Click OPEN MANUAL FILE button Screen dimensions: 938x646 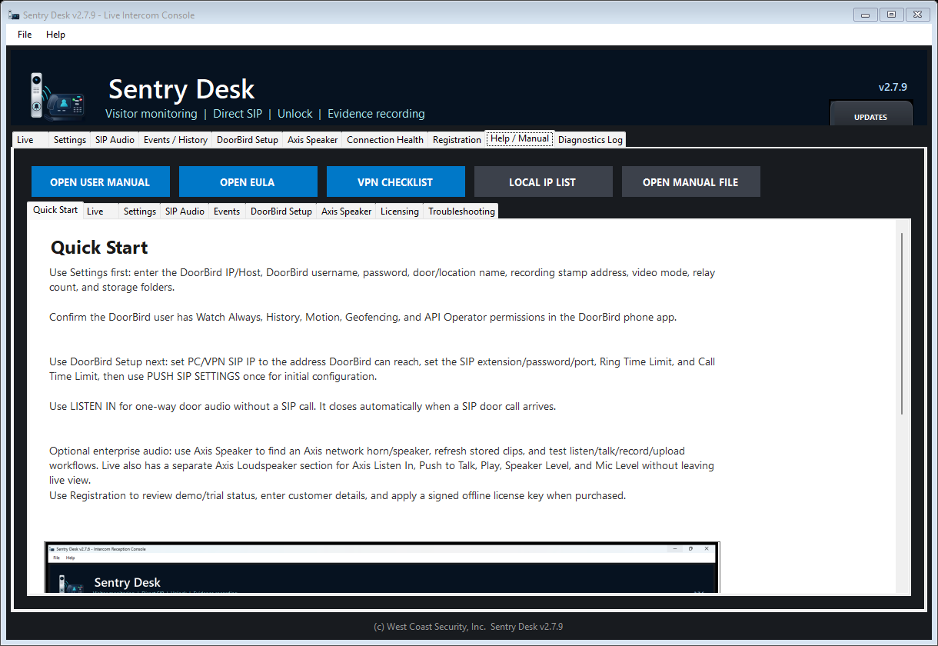[x=690, y=182]
